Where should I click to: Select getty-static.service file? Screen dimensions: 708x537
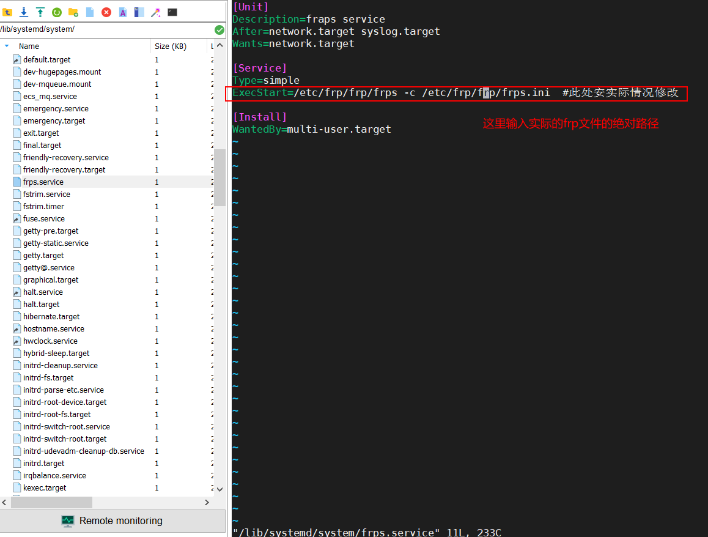click(56, 243)
